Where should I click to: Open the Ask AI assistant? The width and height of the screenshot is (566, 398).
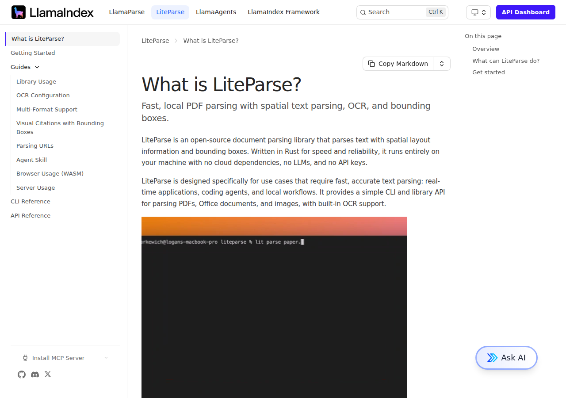506,358
